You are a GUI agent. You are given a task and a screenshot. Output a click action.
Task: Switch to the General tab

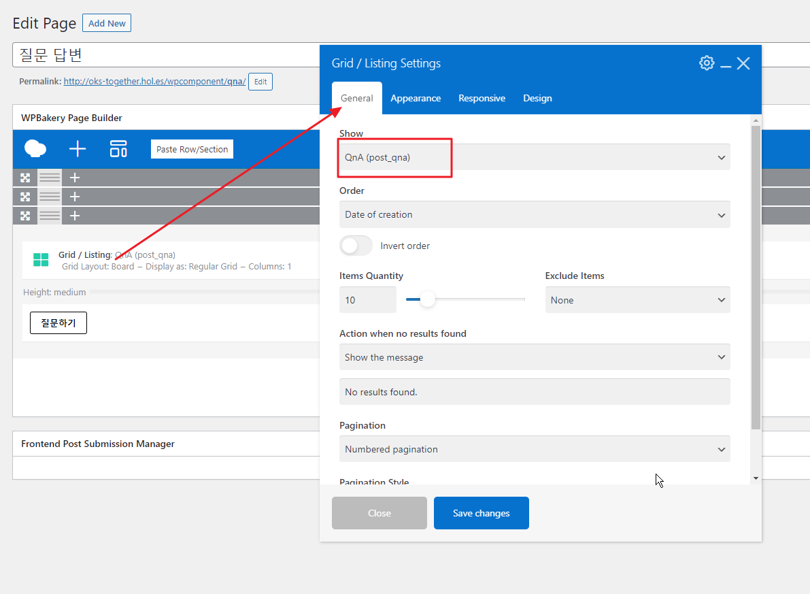(x=356, y=98)
